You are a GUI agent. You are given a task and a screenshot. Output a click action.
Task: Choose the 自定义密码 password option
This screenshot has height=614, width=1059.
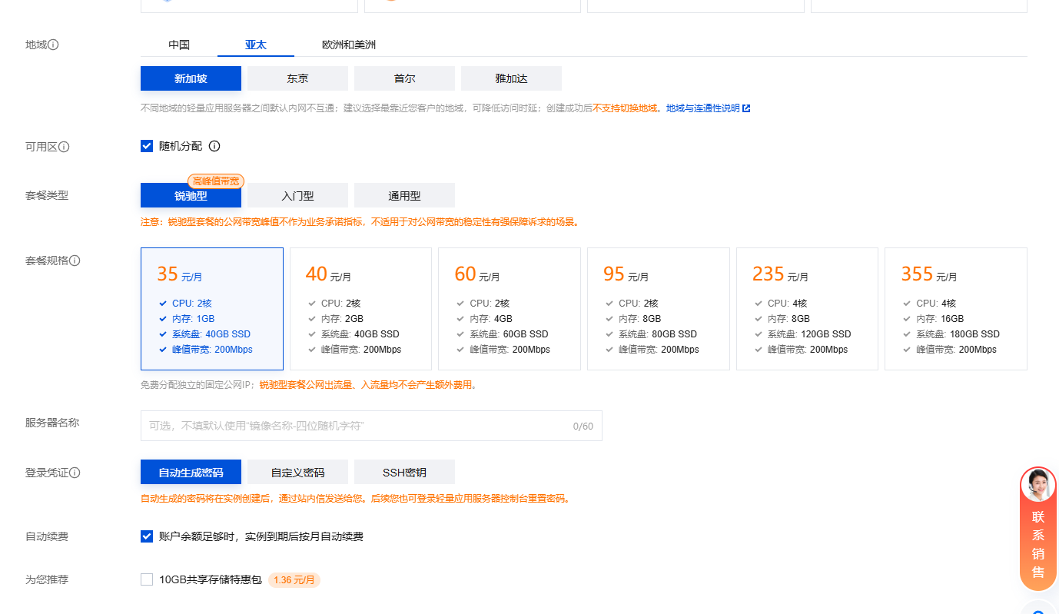pyautogui.click(x=297, y=471)
